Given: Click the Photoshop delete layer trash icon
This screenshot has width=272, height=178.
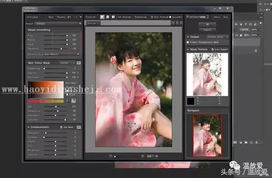Looking at the screenshot, I should tap(257, 142).
